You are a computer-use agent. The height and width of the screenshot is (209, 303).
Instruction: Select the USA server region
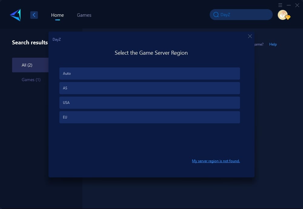click(150, 102)
